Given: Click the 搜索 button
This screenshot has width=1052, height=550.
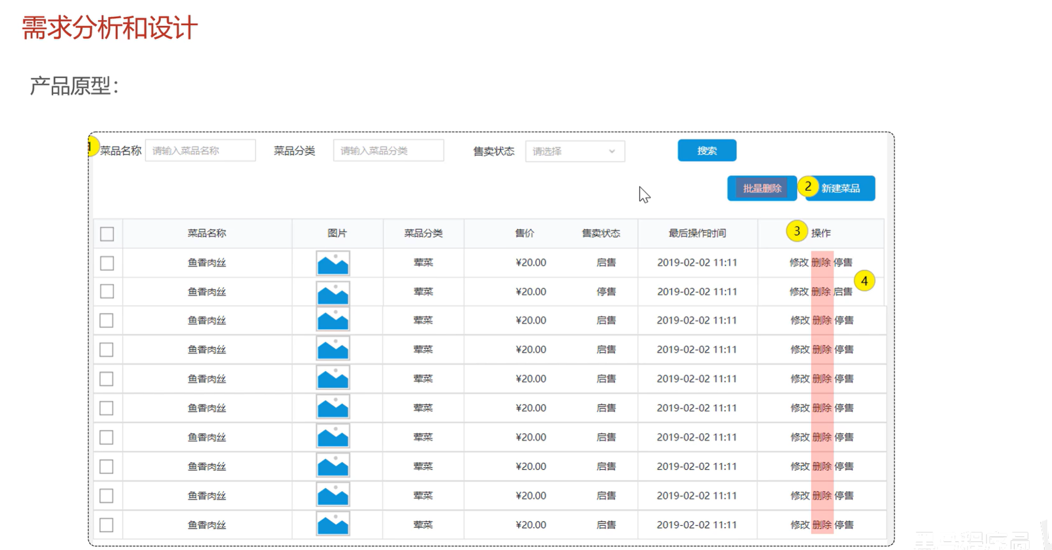Looking at the screenshot, I should [707, 151].
